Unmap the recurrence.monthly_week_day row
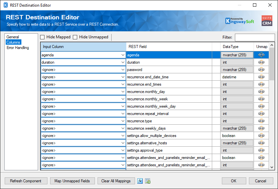The height and width of the screenshot is (189, 278). [261, 106]
